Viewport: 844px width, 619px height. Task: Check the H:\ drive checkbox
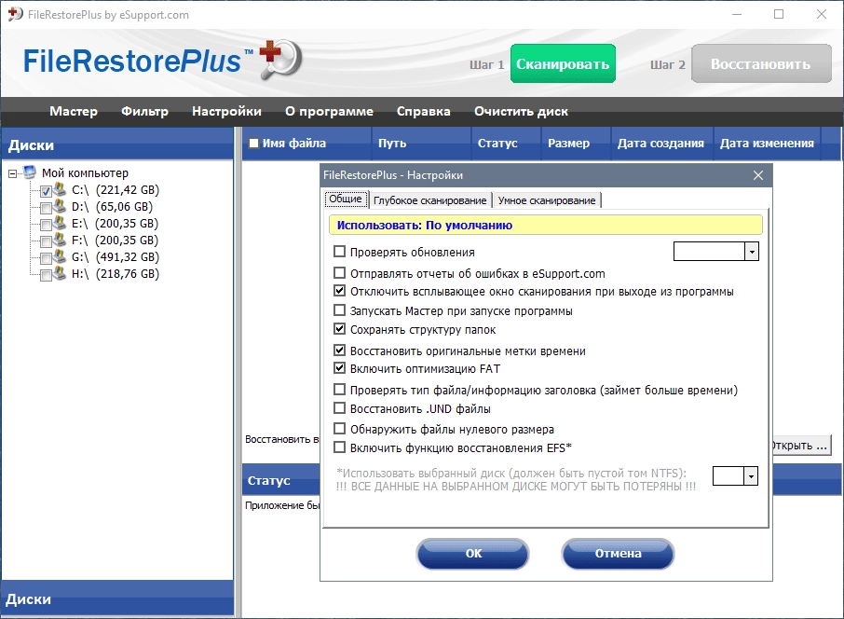[46, 275]
